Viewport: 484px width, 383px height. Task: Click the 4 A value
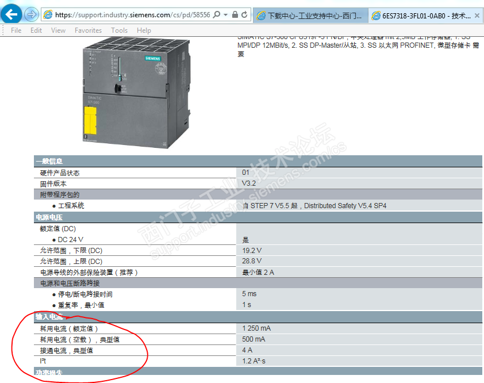(x=247, y=350)
